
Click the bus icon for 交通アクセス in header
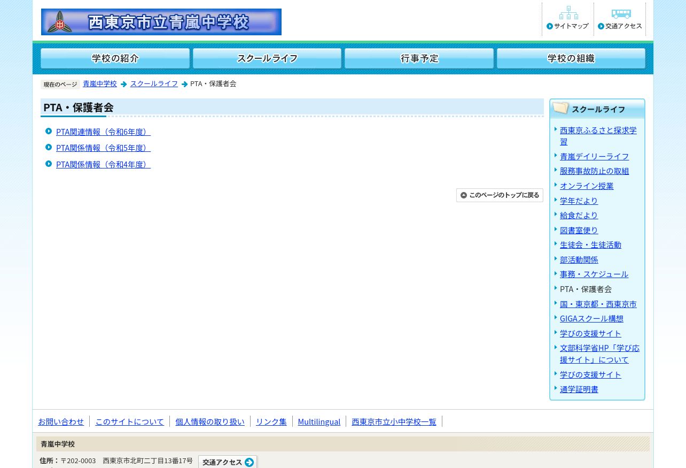(x=621, y=13)
